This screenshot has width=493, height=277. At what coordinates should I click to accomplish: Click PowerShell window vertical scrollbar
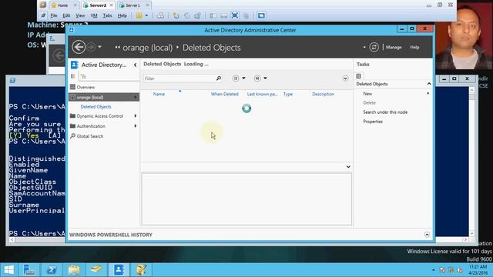(471, 162)
